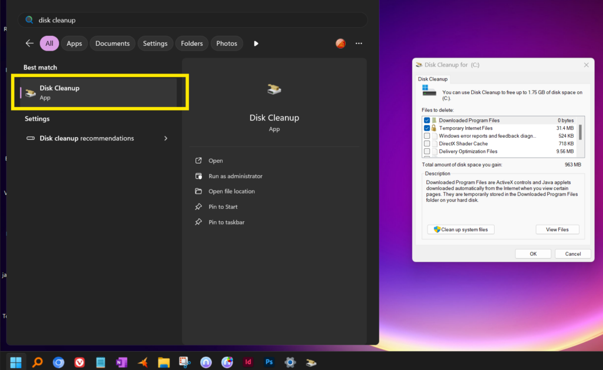Click Clean up system files button

point(461,229)
